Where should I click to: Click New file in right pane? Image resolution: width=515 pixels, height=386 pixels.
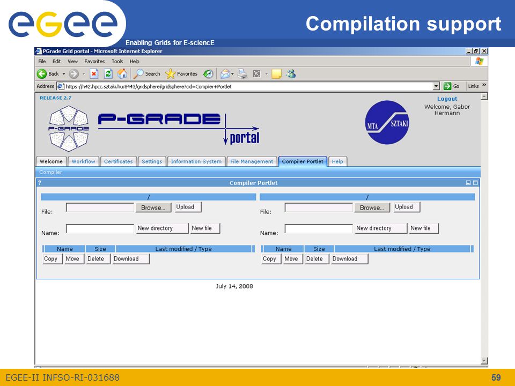pyautogui.click(x=424, y=228)
